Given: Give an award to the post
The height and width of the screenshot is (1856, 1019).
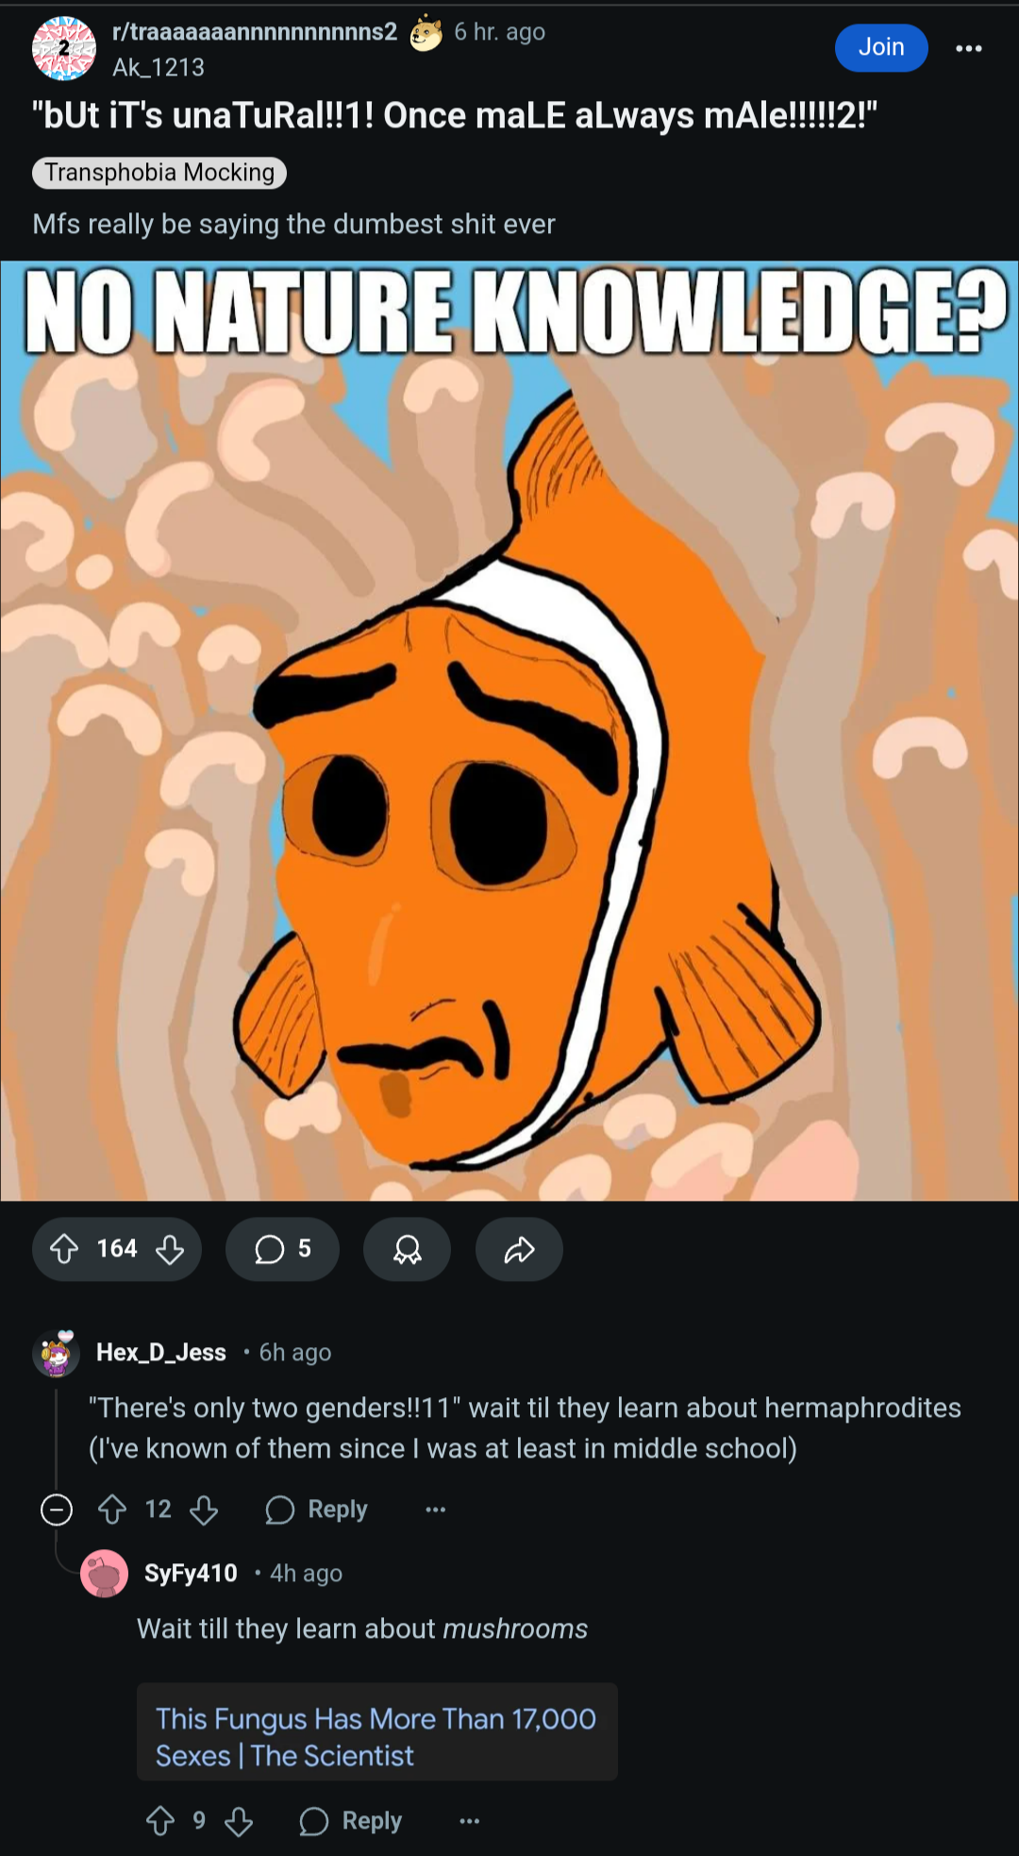Looking at the screenshot, I should pos(407,1249).
